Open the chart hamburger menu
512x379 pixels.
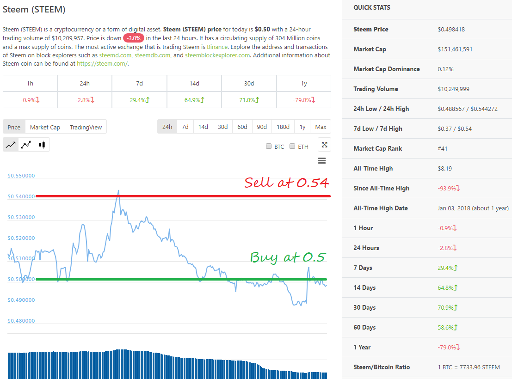(x=322, y=160)
